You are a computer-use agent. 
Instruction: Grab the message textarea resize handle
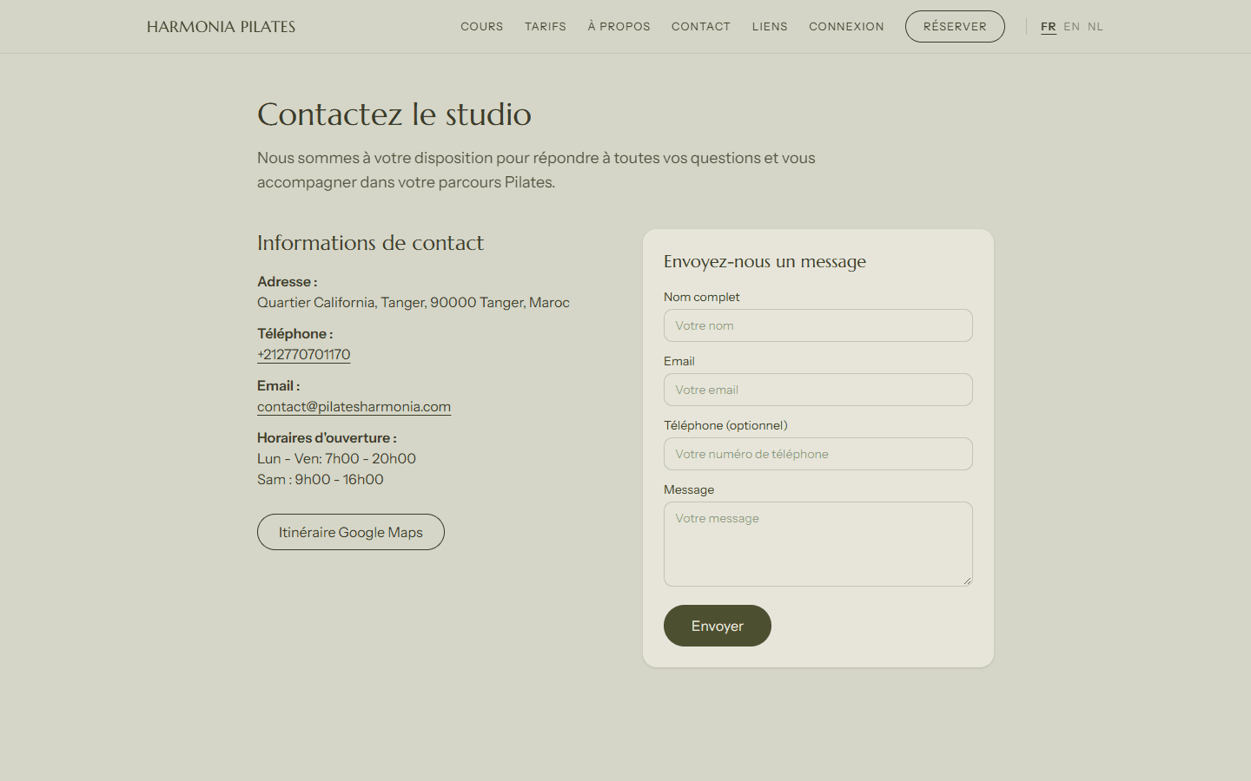pyautogui.click(x=967, y=581)
